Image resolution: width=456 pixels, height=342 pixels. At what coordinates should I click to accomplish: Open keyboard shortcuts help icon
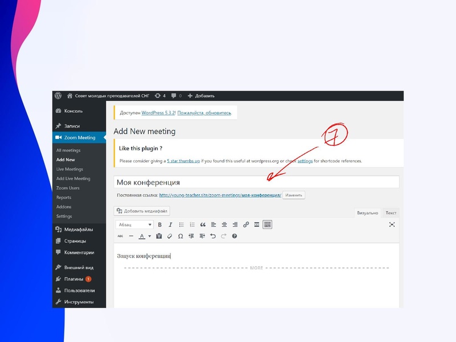pyautogui.click(x=234, y=236)
